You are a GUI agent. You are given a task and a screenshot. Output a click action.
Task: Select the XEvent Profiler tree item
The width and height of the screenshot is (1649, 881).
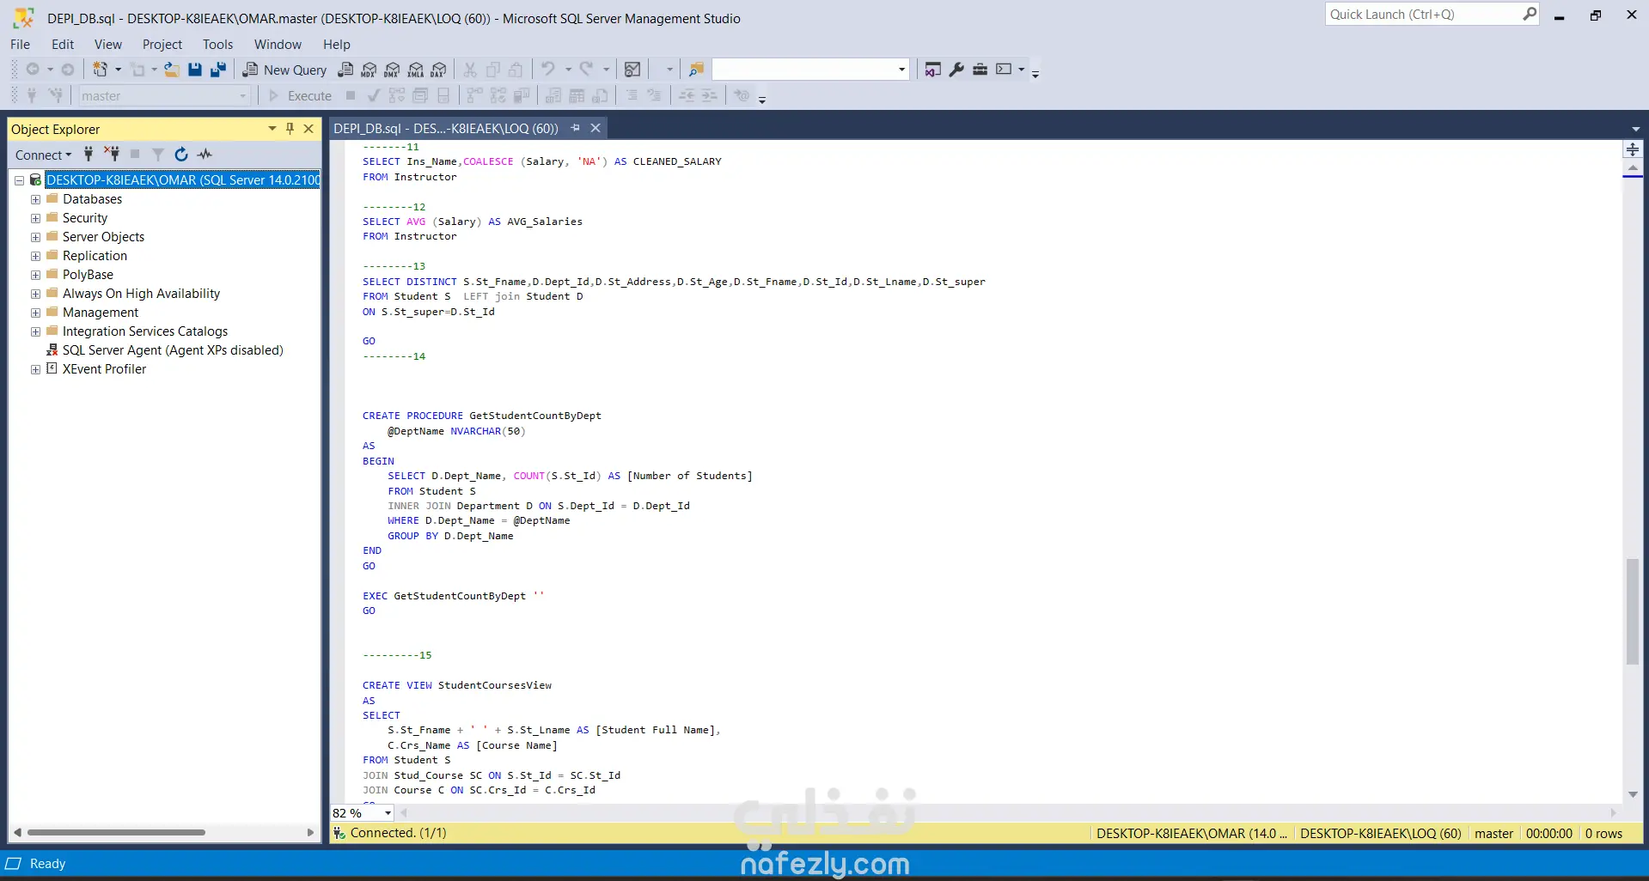tap(104, 369)
